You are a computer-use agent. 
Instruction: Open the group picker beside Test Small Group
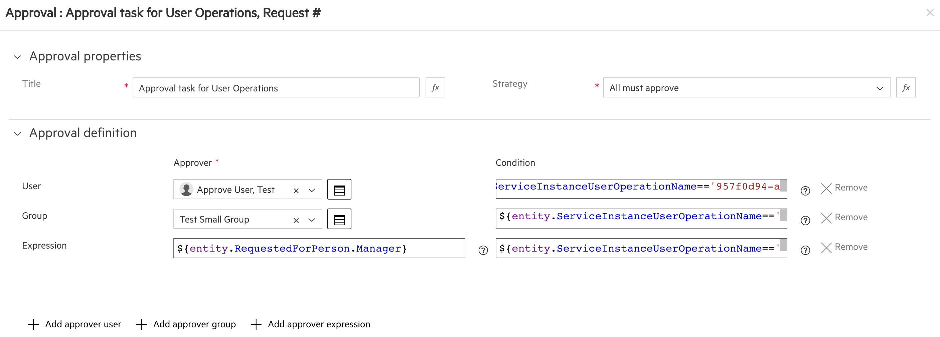339,219
